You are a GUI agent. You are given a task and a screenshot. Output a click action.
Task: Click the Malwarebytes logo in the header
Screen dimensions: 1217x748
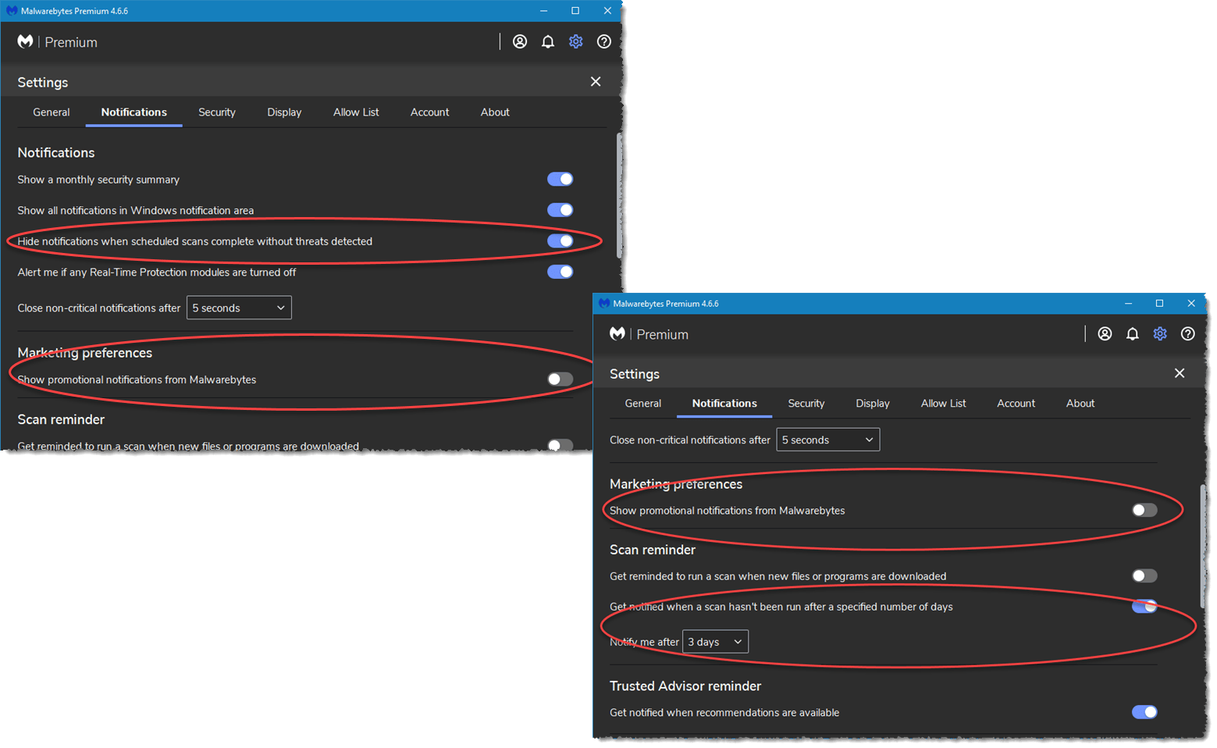click(x=24, y=41)
